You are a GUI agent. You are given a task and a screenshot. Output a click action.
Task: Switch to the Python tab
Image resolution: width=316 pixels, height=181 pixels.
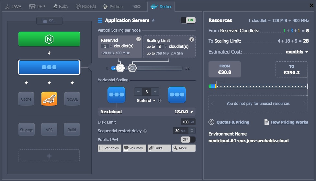coord(113,6)
